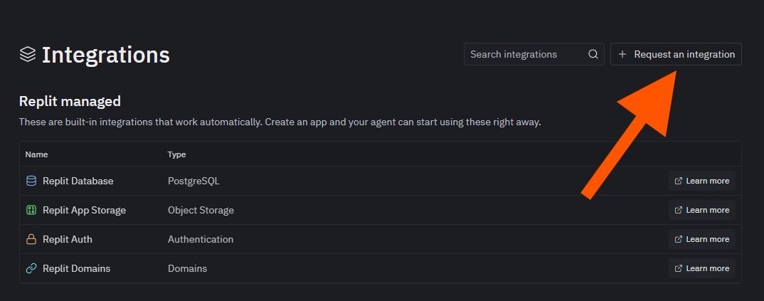
Task: Select the Replit Database row name
Action: (x=78, y=181)
